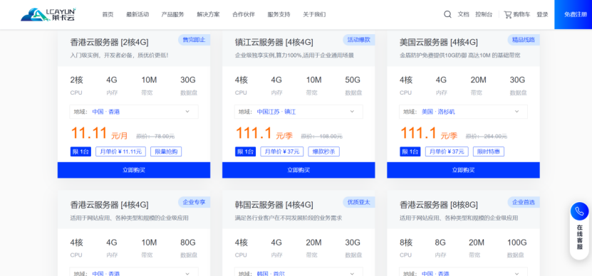Image resolution: width=592 pixels, height=276 pixels.
Task: Click the title 韩国云服务器 [4核4G]
Action: [x=274, y=205]
